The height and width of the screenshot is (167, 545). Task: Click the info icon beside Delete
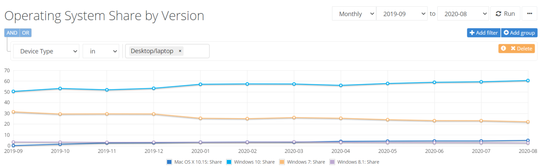(x=503, y=48)
